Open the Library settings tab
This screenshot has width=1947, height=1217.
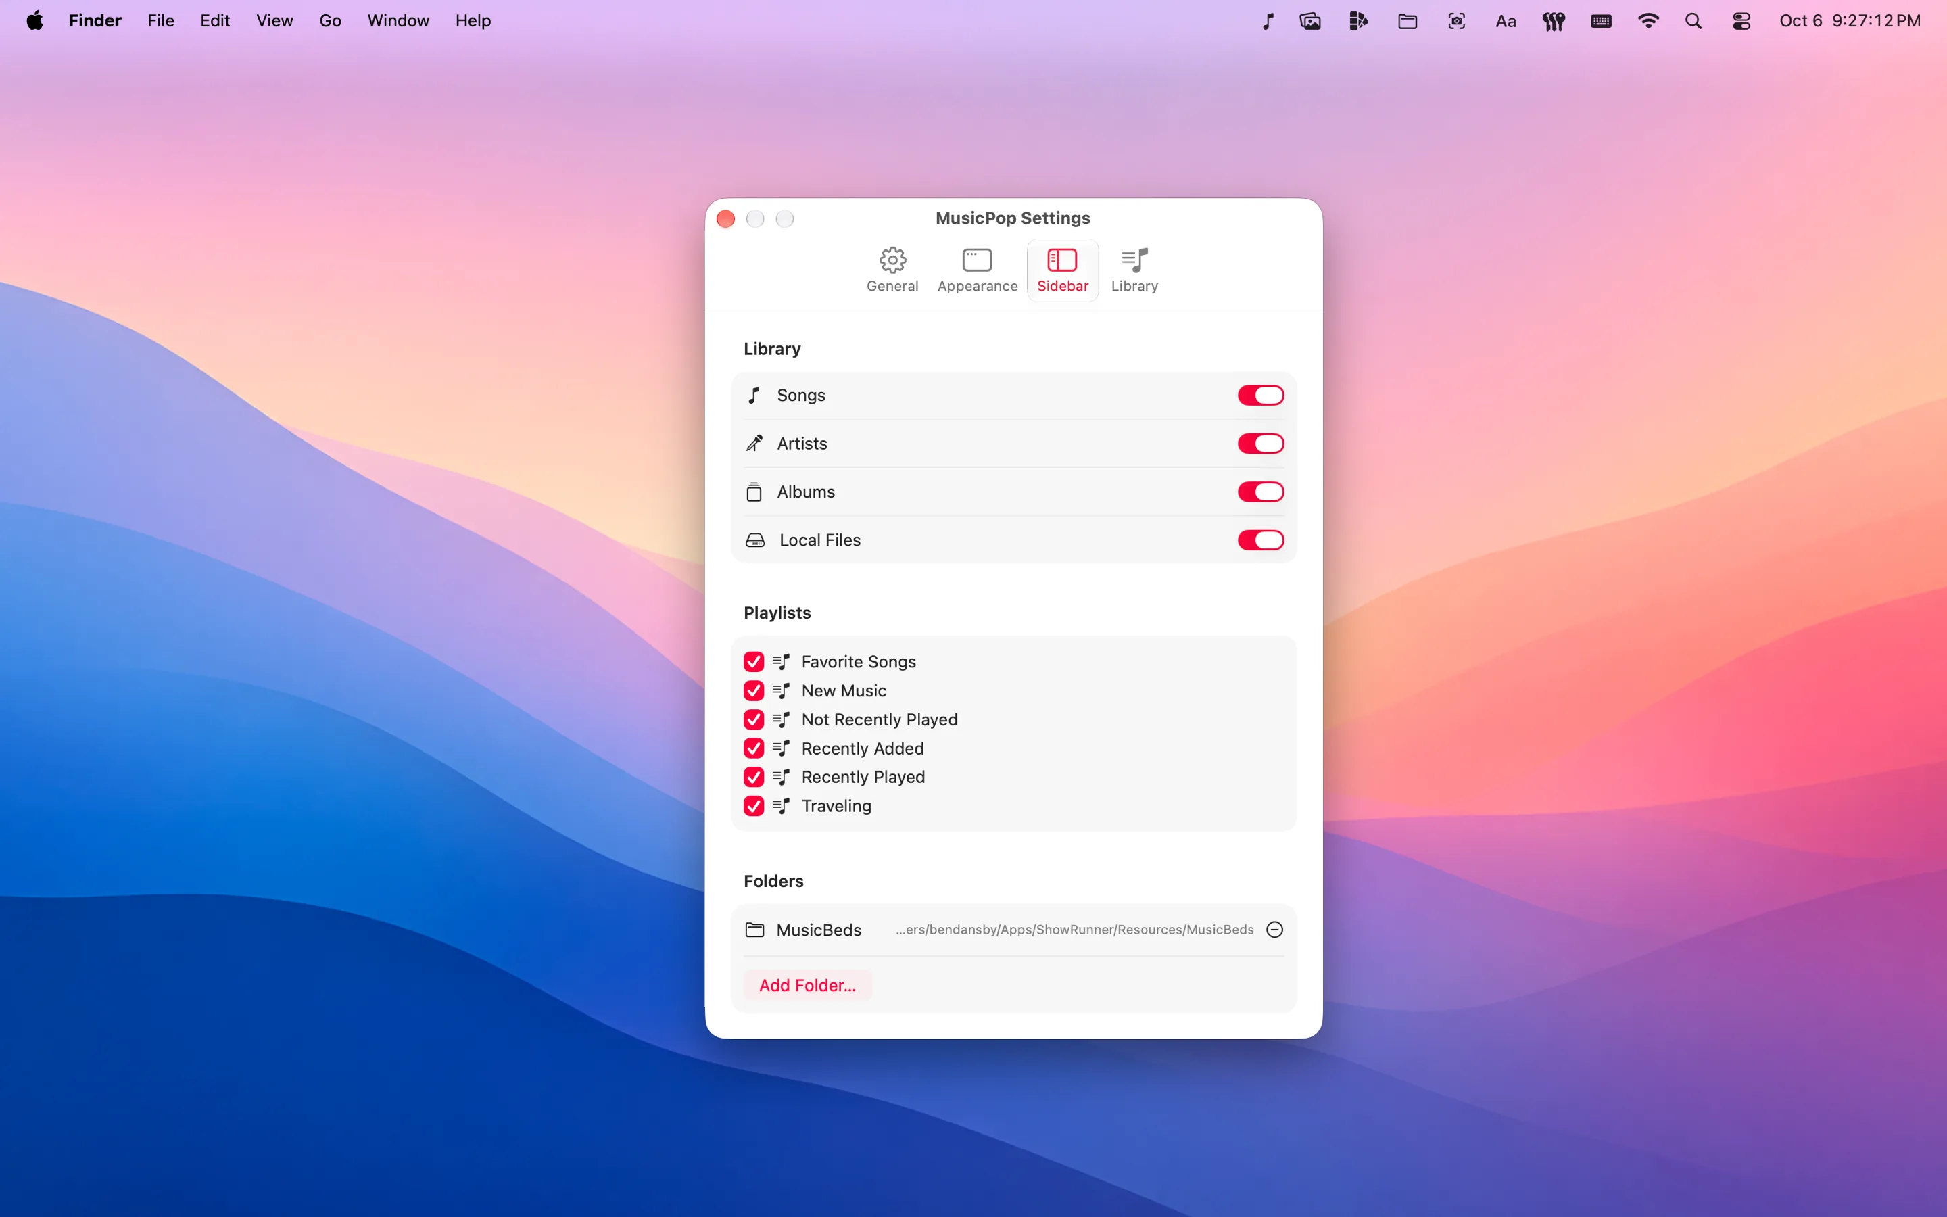point(1134,270)
